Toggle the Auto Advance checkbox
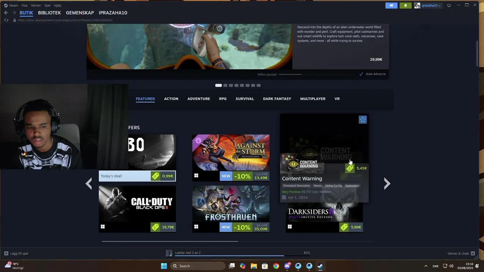484x272 pixels. point(361,74)
